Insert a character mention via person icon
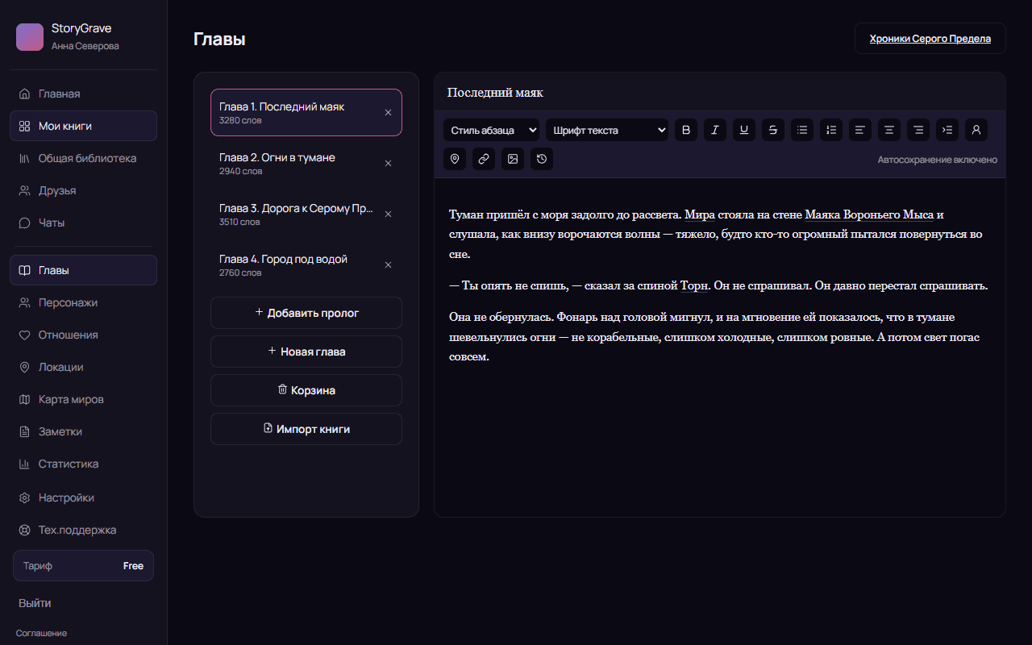 point(976,130)
